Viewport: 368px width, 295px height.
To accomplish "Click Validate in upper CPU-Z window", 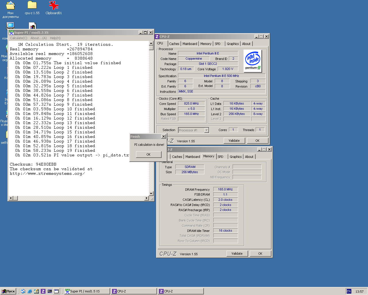I will pyautogui.click(x=234, y=141).
